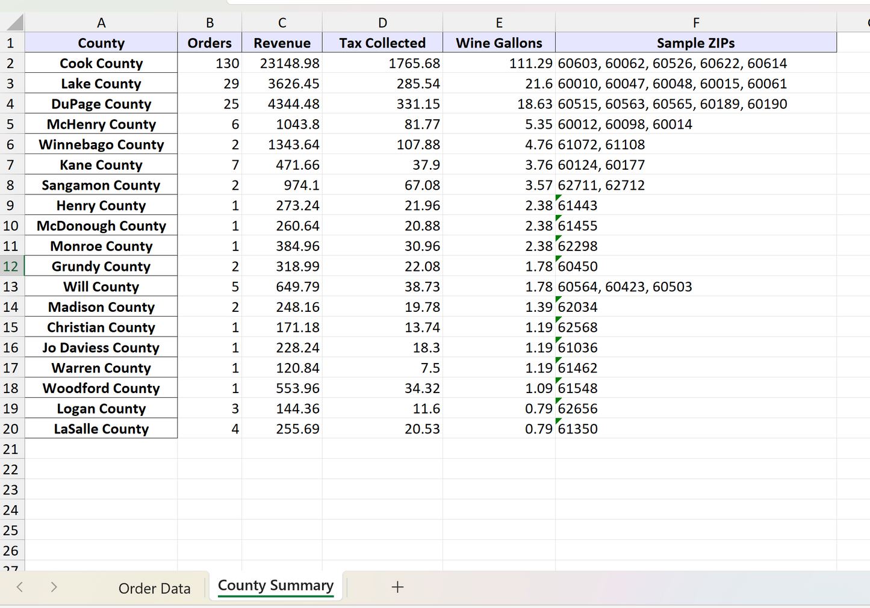Select the Will County cell

tap(101, 287)
